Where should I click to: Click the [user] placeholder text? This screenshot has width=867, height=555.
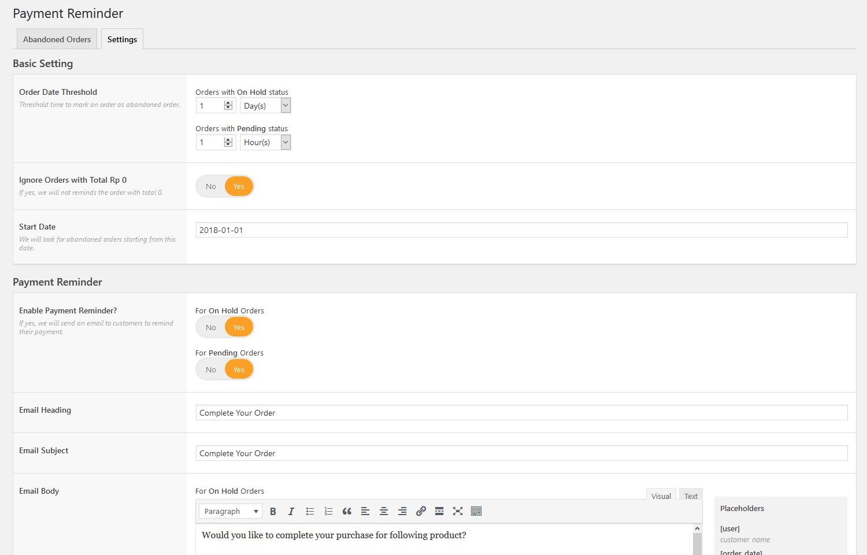729,528
